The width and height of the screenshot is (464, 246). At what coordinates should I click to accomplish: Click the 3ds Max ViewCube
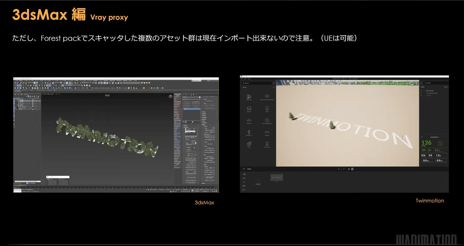(x=170, y=96)
